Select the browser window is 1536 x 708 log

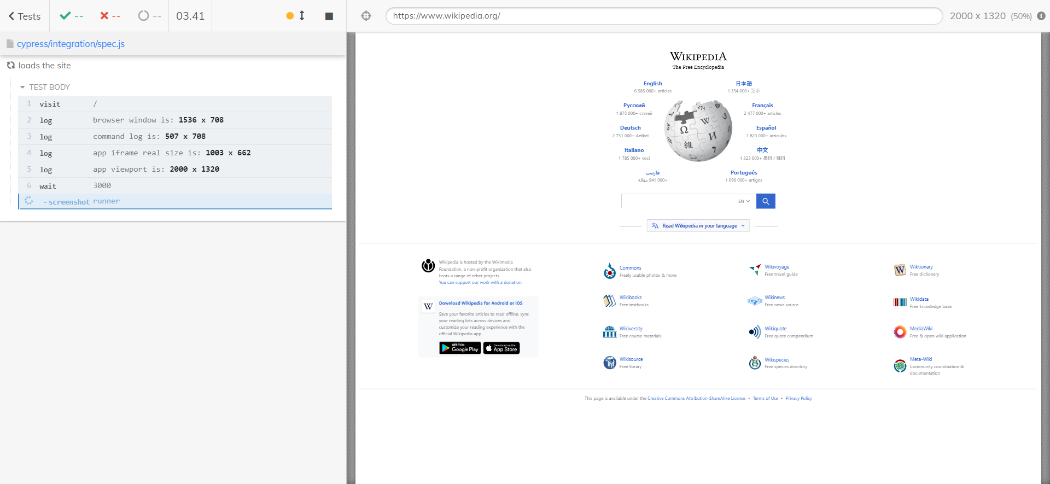click(x=175, y=120)
